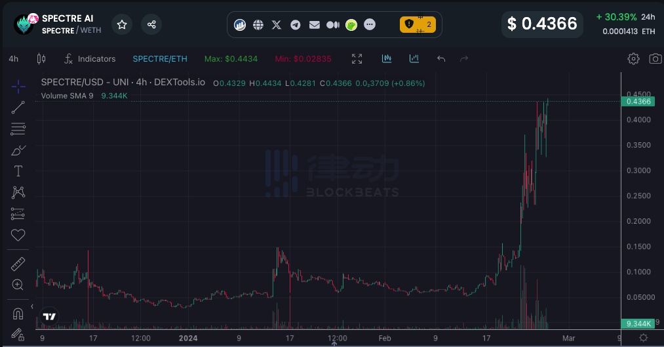Image resolution: width=664 pixels, height=347 pixels.
Task: Click the 0.0001413 ETH price value
Action: tap(629, 31)
